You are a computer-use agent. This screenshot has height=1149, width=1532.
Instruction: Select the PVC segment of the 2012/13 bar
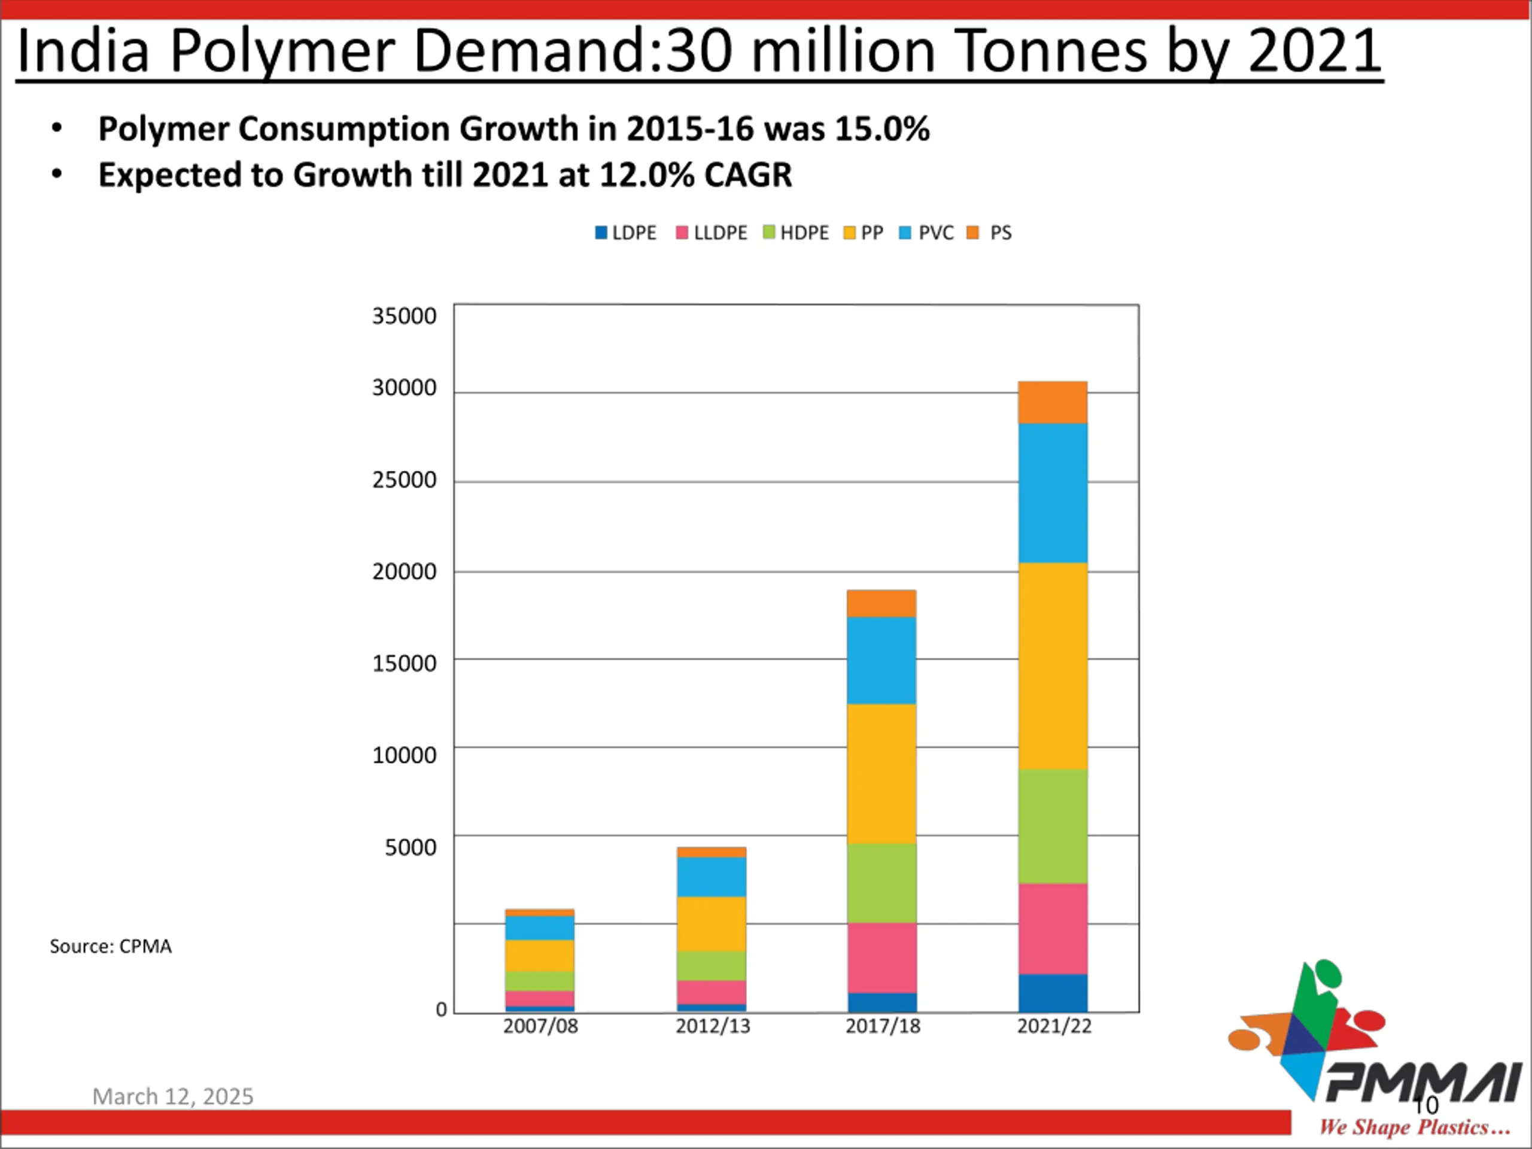tap(712, 877)
